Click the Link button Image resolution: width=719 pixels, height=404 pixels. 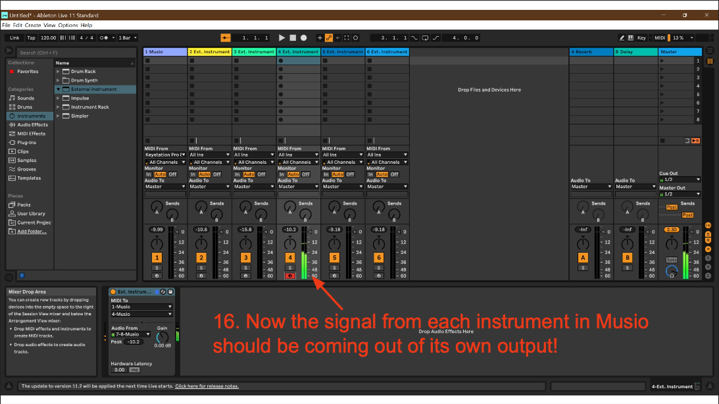click(x=14, y=38)
